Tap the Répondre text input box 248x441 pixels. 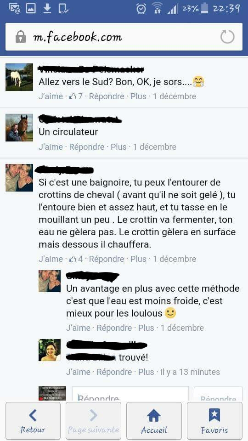pos(130,393)
